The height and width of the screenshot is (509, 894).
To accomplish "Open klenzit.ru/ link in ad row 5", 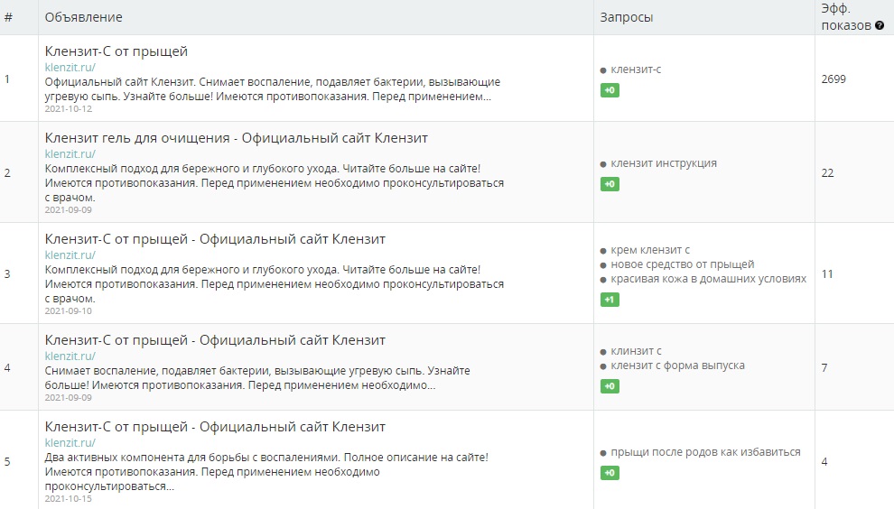I will point(70,442).
